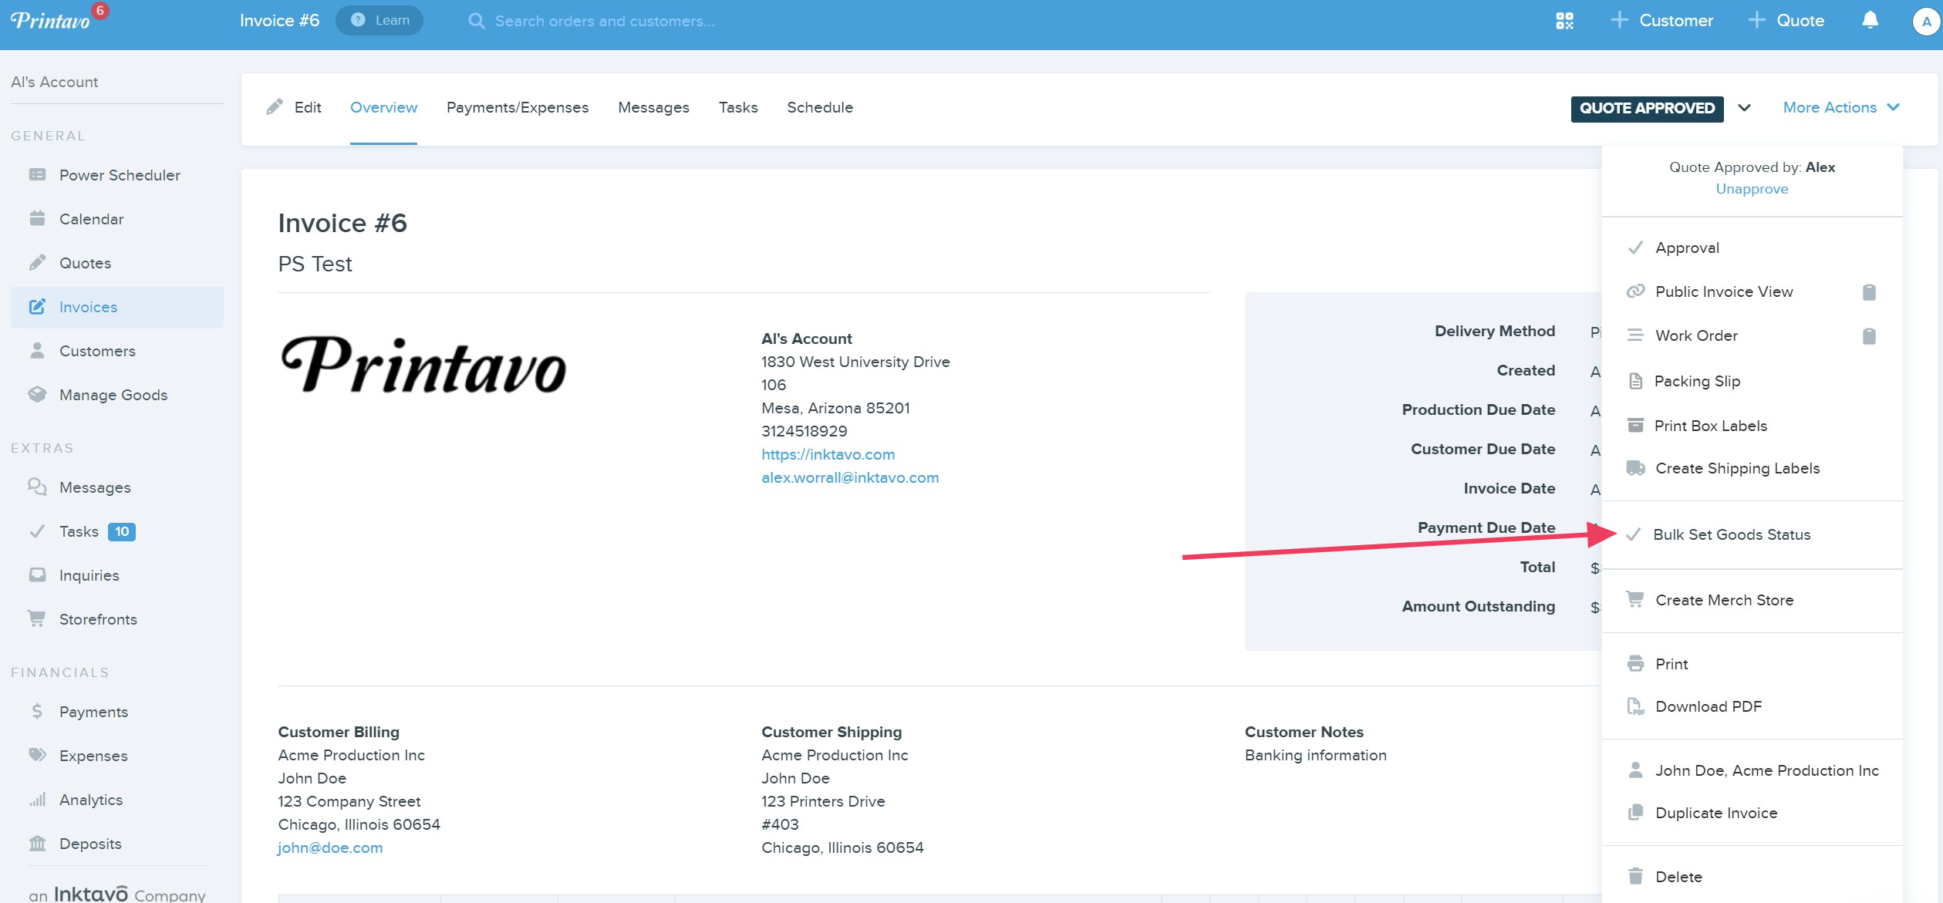The width and height of the screenshot is (1943, 903).
Task: Click the Printavo notification count badge
Action: (x=100, y=10)
